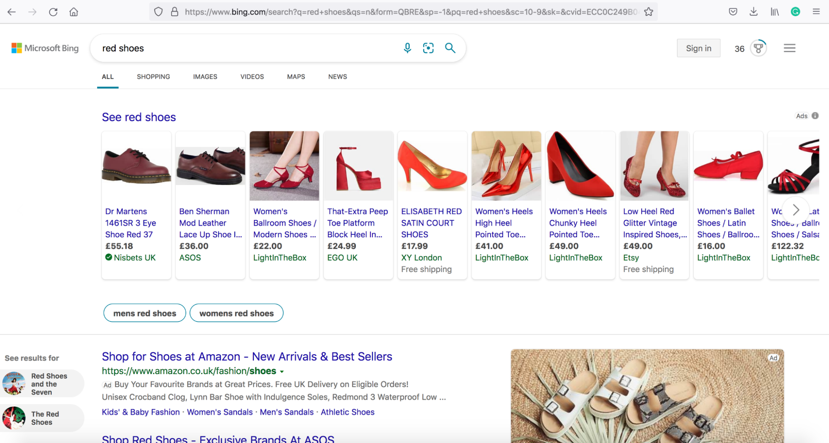Open Microsoft Rewards trophy icon
The image size is (829, 443).
click(x=758, y=48)
